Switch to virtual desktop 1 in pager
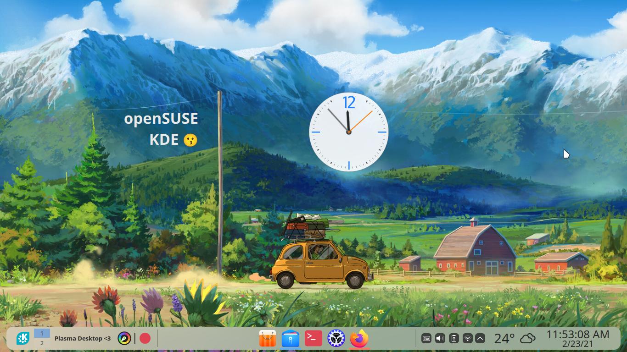The width and height of the screenshot is (627, 352). click(42, 333)
